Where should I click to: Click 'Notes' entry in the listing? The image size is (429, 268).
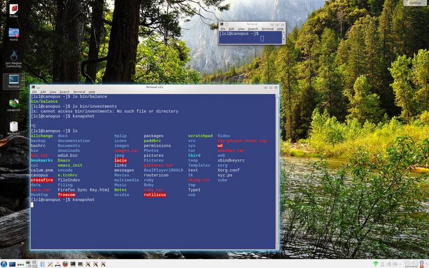(121, 190)
